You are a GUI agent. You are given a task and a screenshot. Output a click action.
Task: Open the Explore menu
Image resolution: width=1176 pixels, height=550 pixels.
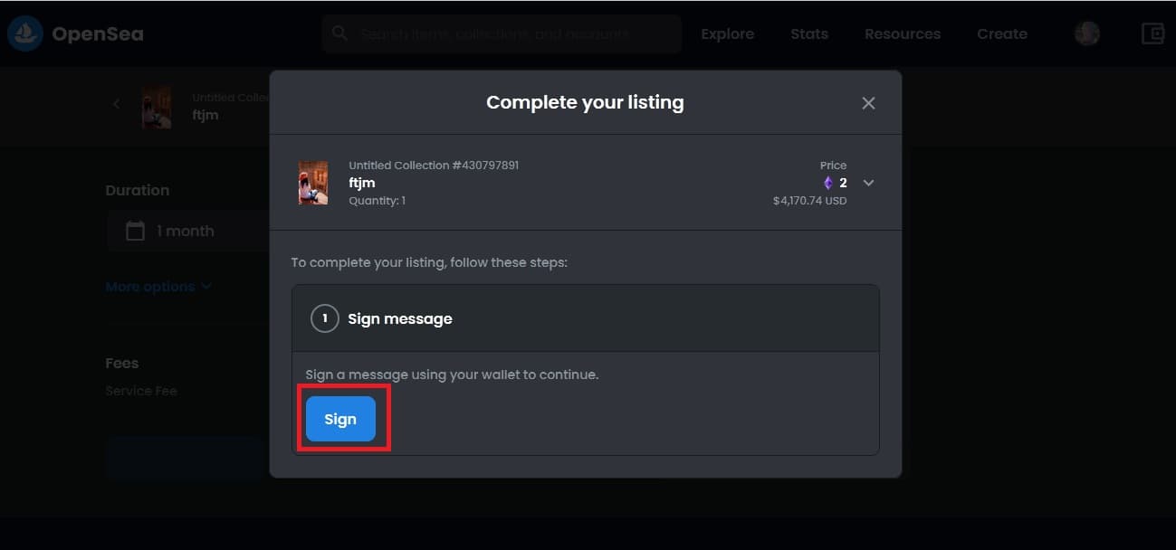pos(727,34)
